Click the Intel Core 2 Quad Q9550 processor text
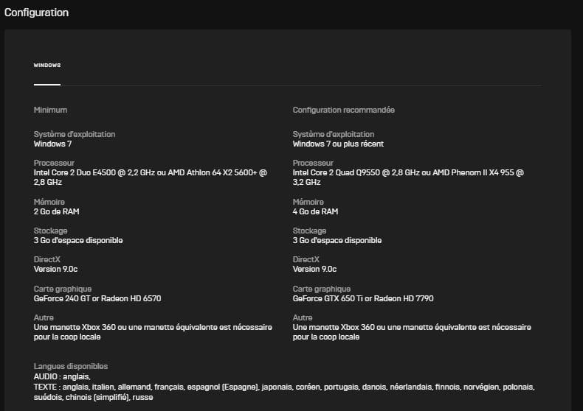The width and height of the screenshot is (583, 411). click(x=408, y=178)
